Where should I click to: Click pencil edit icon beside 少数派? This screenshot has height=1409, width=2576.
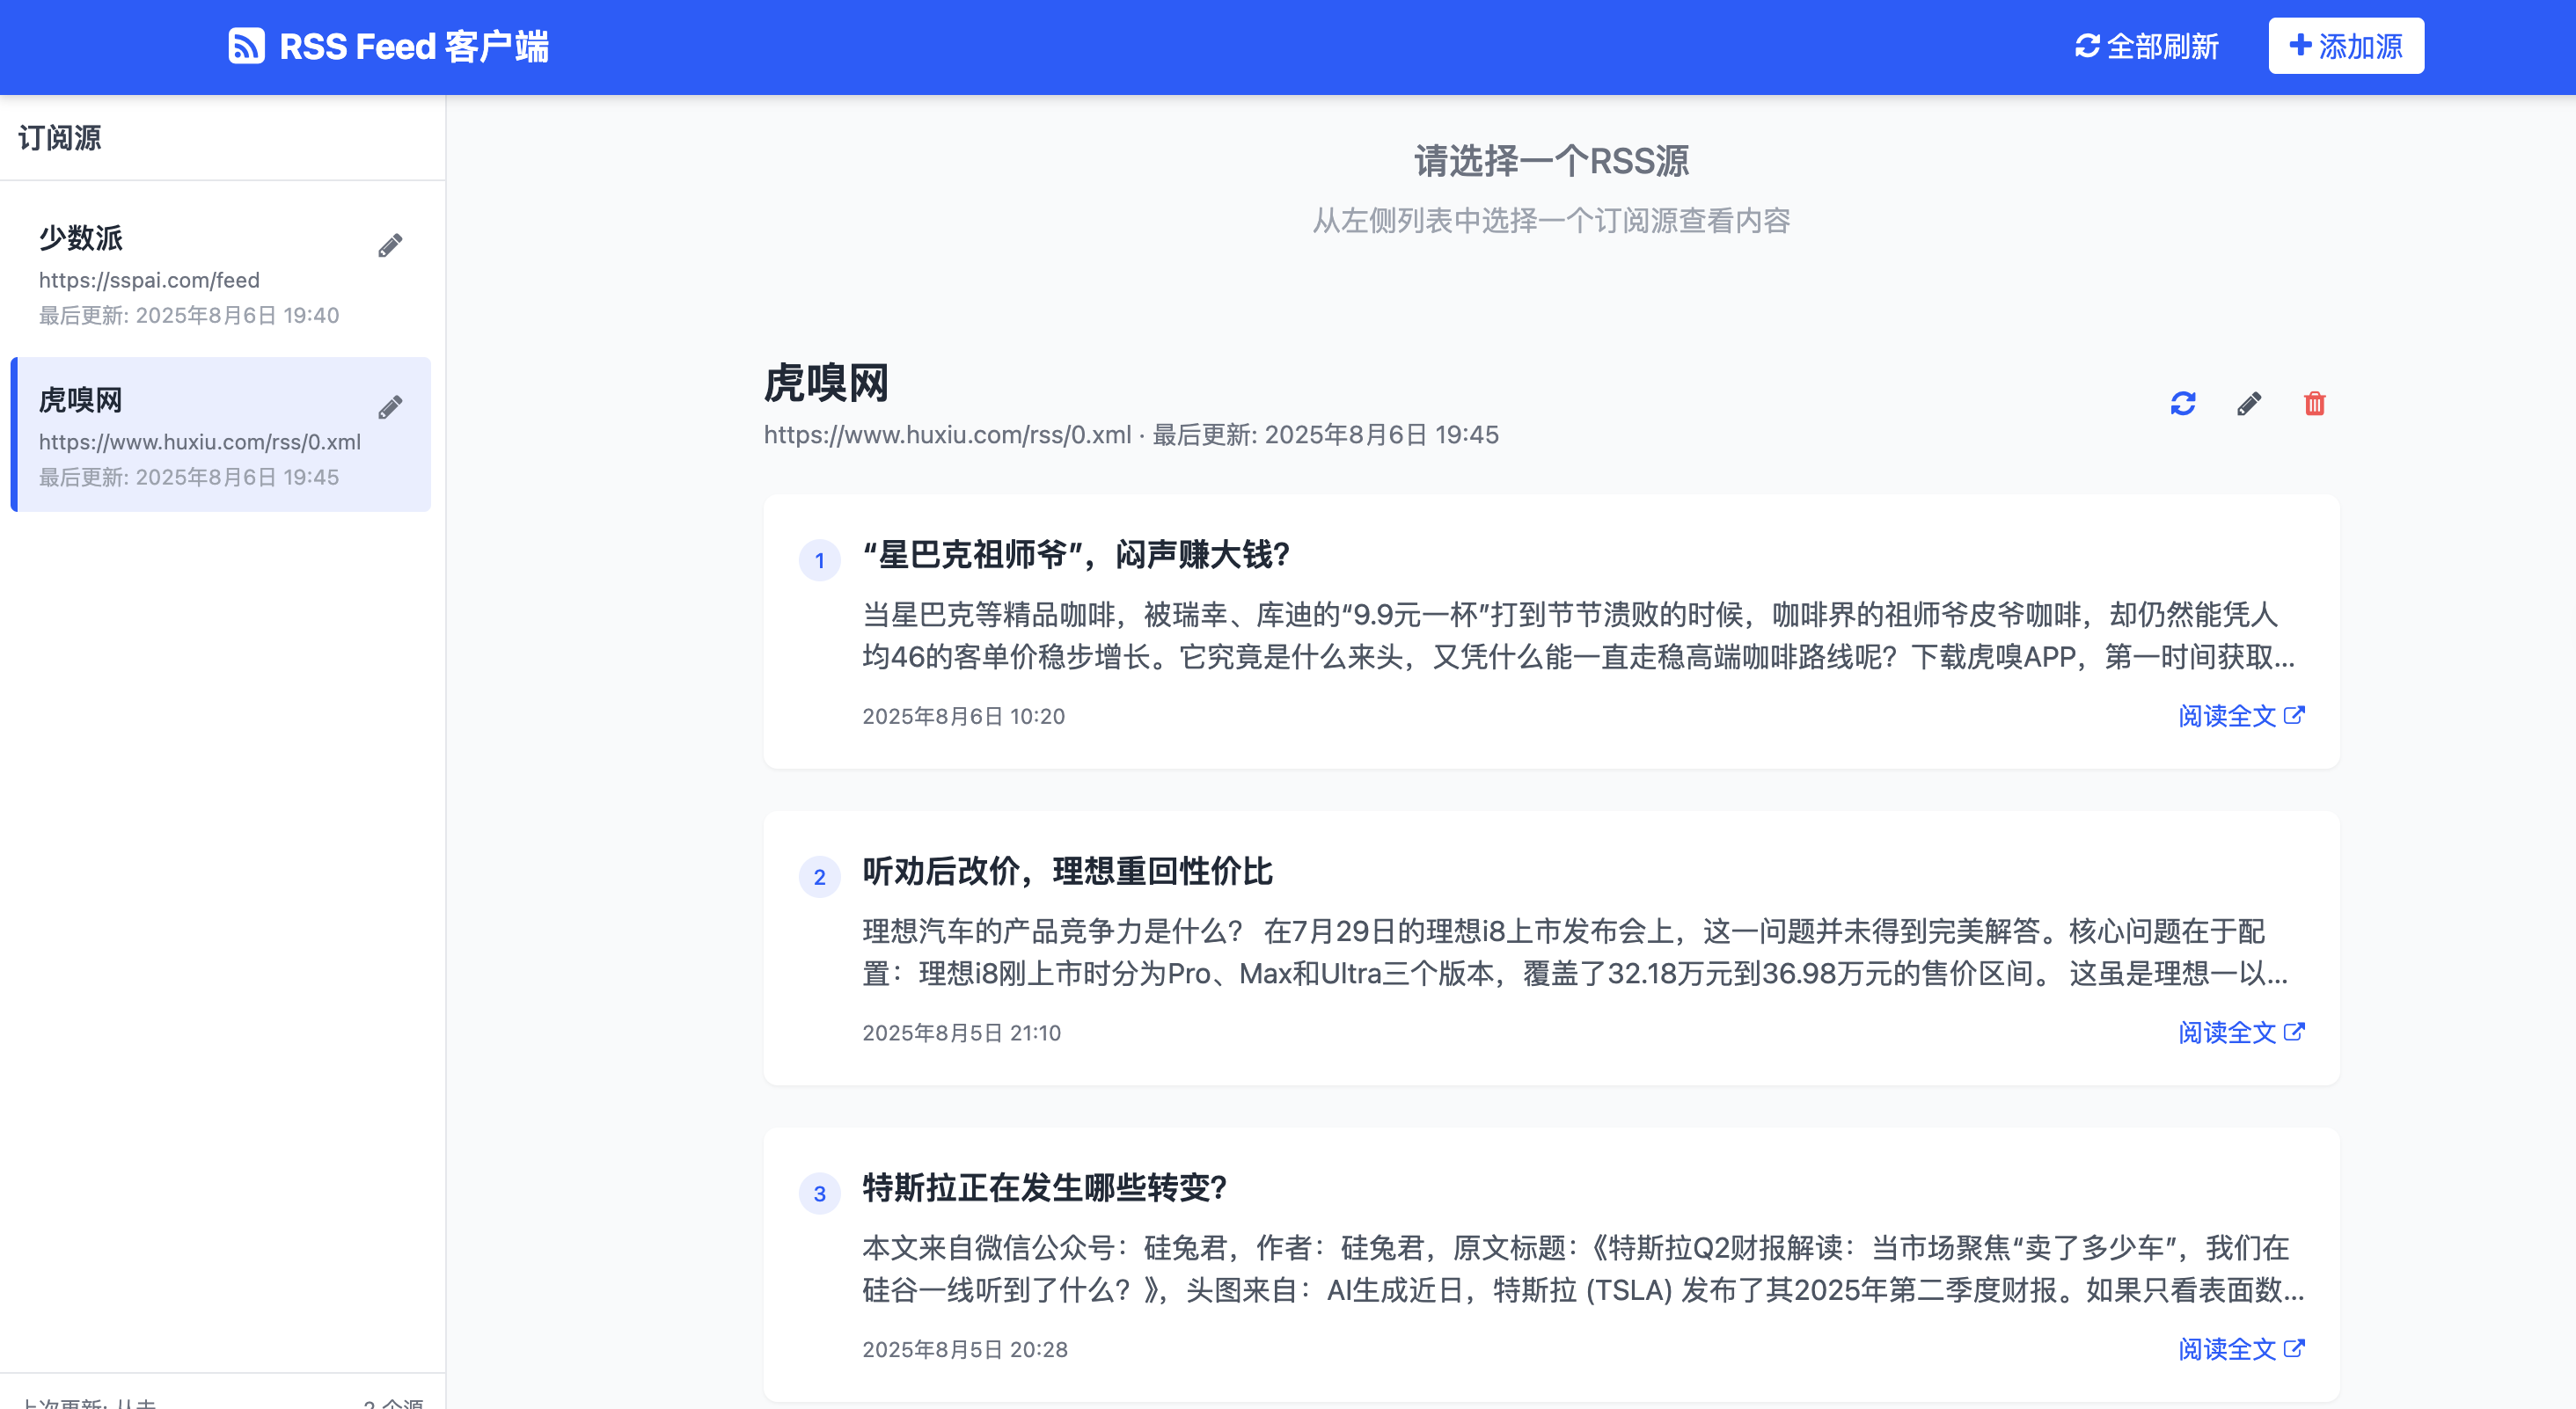(x=390, y=246)
